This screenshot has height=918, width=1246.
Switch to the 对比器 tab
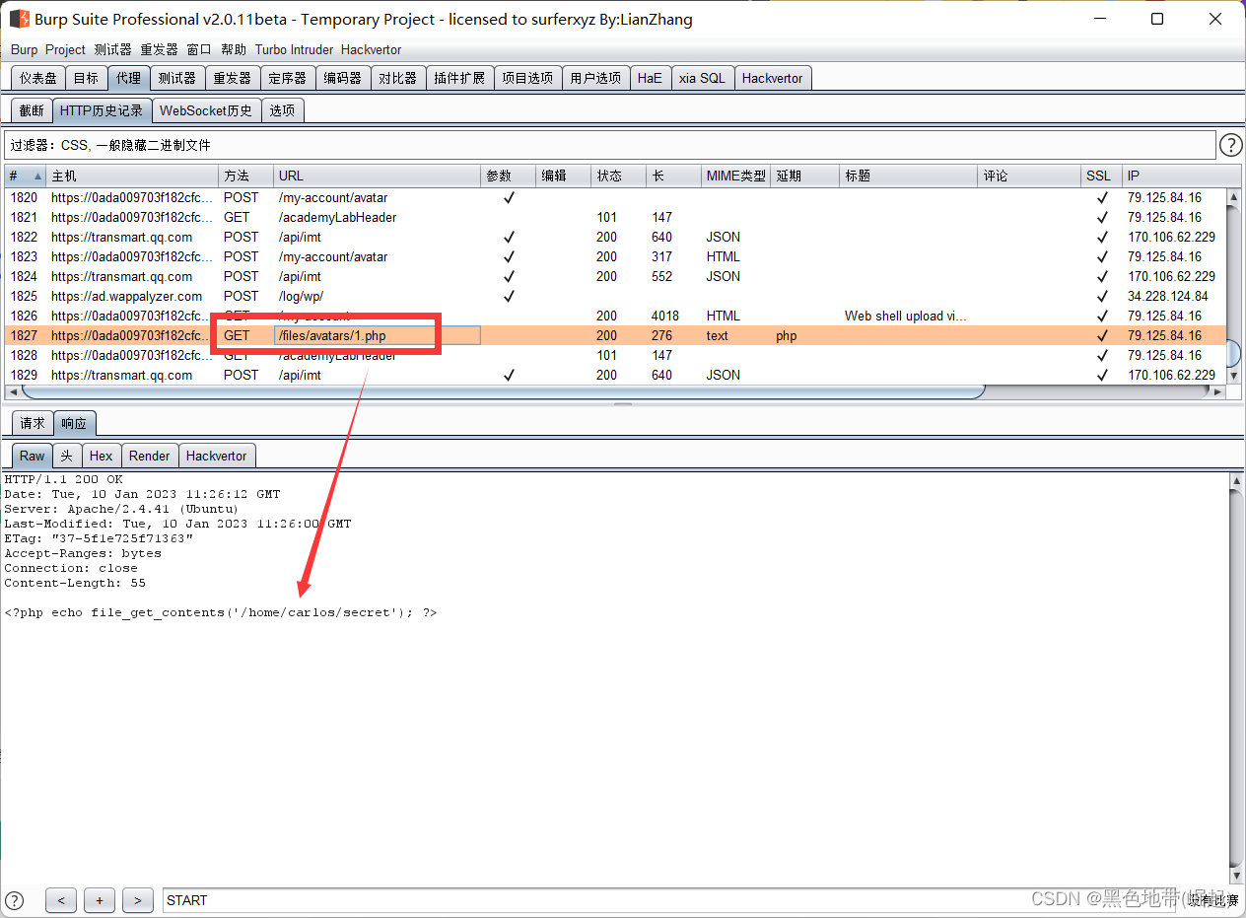tap(398, 78)
